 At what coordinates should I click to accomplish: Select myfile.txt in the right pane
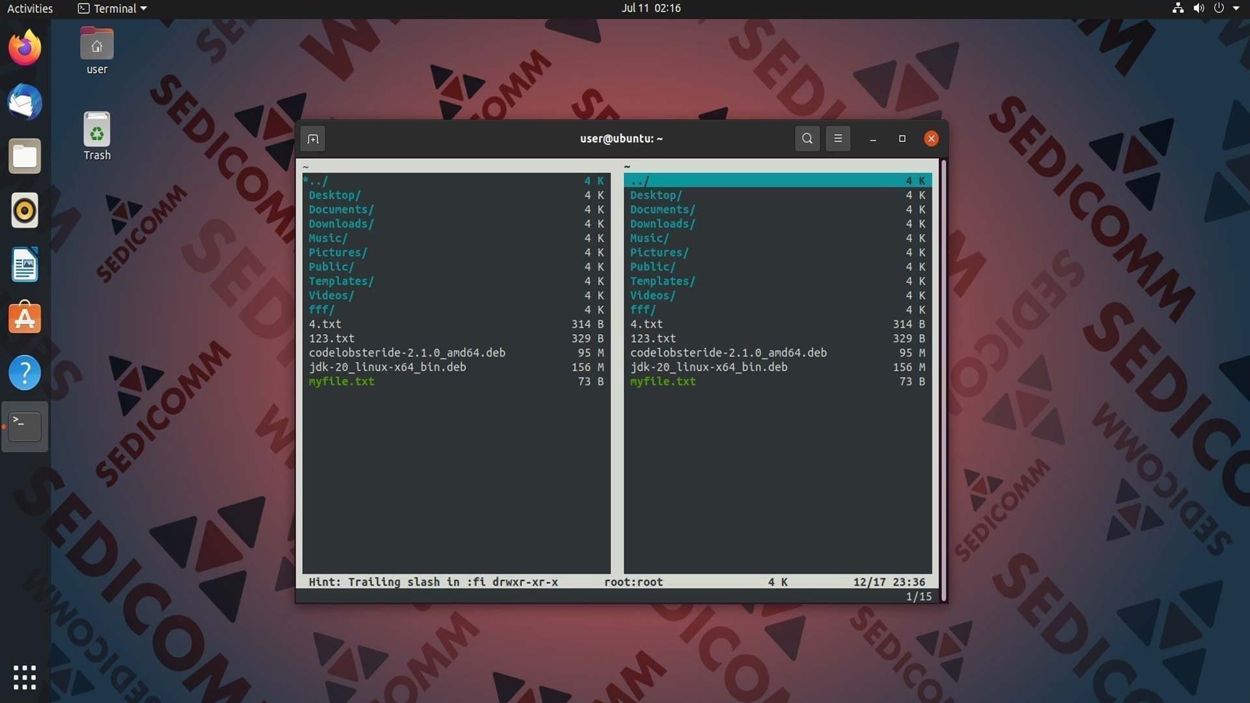tap(778, 381)
